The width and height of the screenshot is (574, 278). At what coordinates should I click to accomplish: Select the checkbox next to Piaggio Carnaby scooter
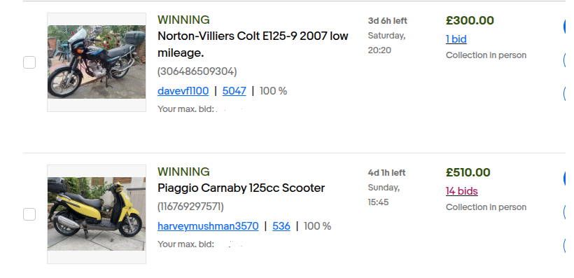pyautogui.click(x=29, y=214)
